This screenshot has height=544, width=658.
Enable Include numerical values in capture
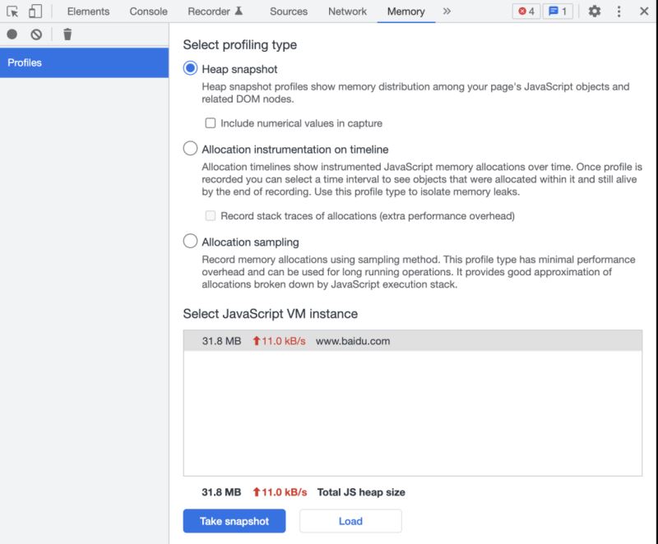(x=211, y=123)
